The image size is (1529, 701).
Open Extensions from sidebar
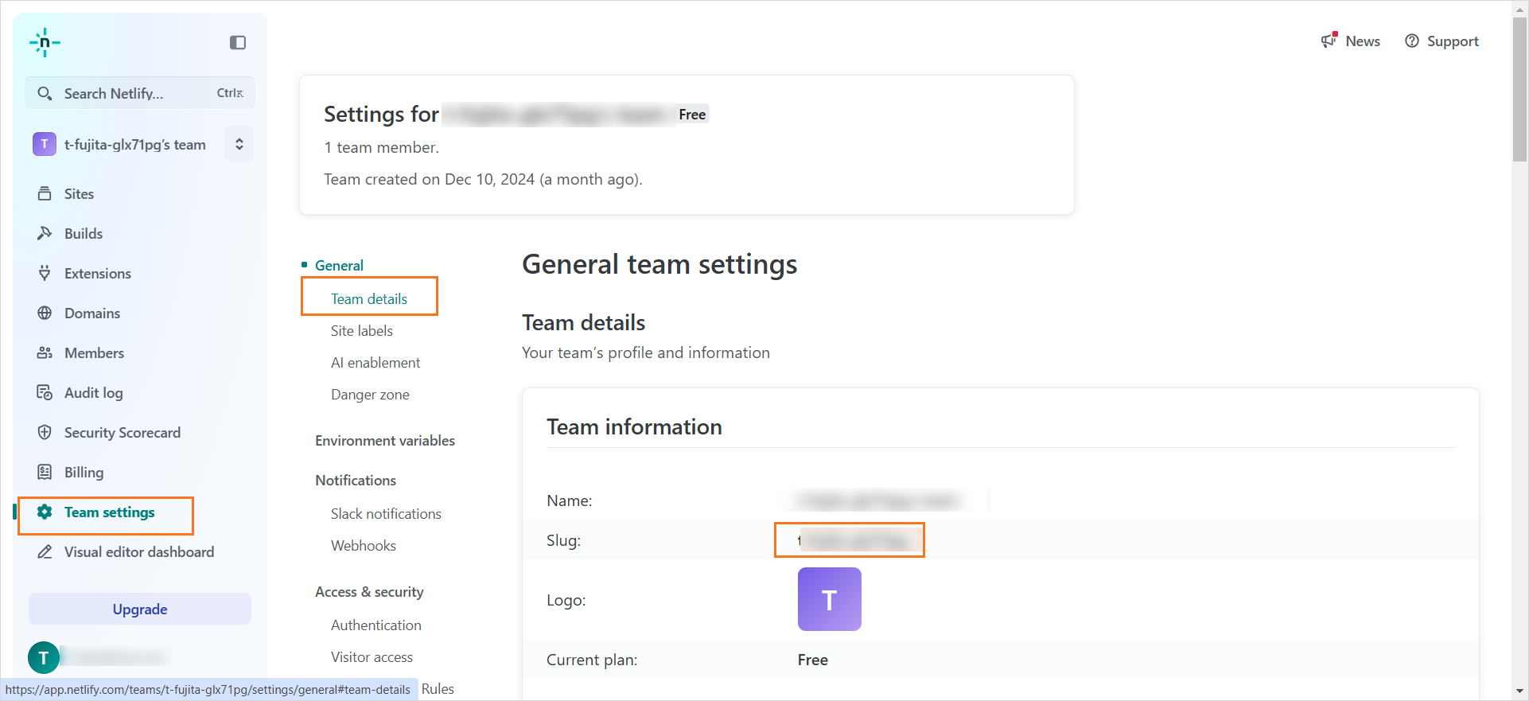click(98, 273)
